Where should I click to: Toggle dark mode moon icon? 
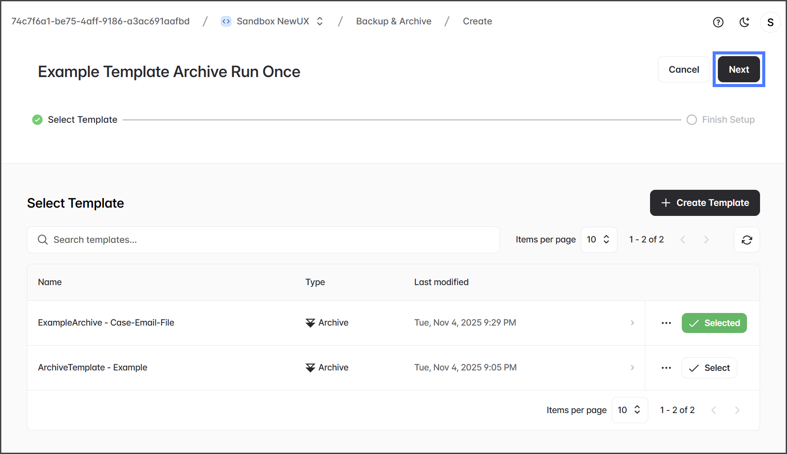(x=744, y=22)
